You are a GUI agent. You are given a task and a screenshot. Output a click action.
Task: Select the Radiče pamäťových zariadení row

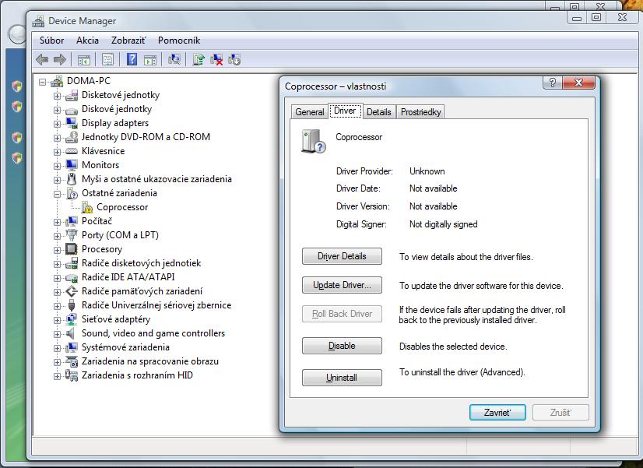coord(142,291)
